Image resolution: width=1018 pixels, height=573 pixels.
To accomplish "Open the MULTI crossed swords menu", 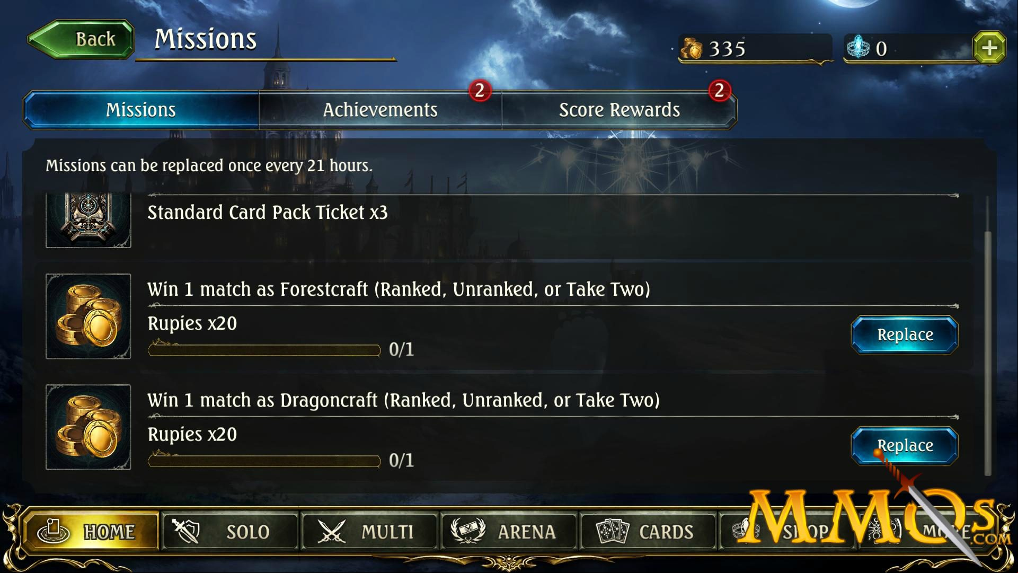I will [369, 531].
